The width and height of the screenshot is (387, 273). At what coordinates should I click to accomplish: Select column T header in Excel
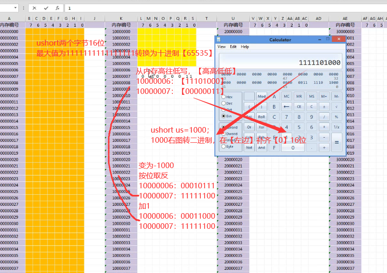206,18
